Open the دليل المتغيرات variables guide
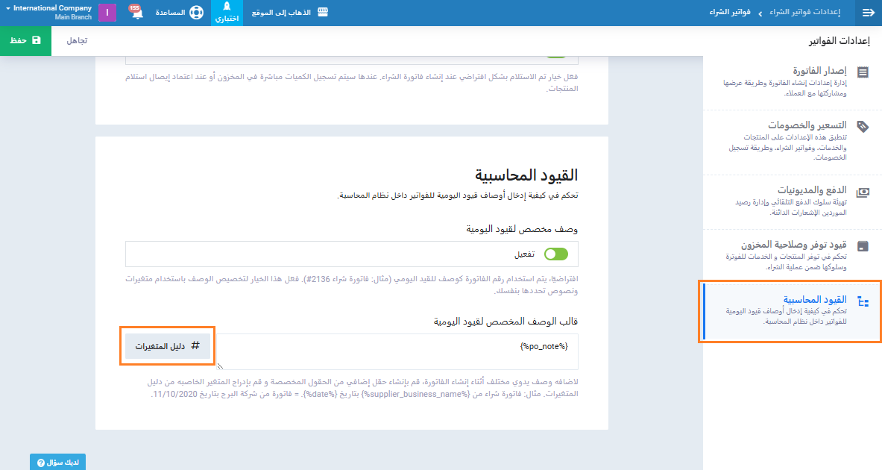The image size is (882, 470). (x=168, y=346)
